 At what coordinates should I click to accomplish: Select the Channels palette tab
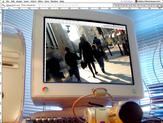point(130,5)
